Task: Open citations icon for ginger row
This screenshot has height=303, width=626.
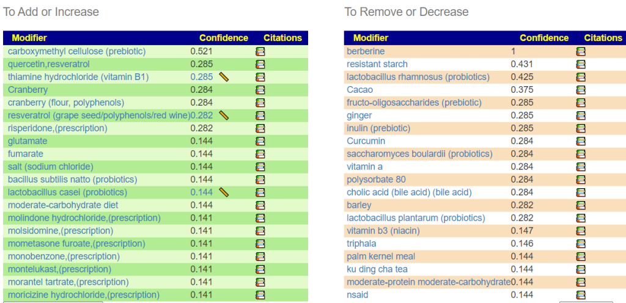Action: (581, 115)
